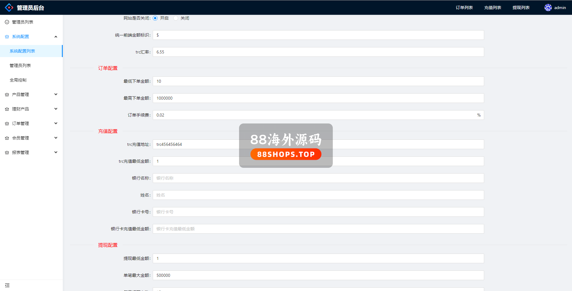Click the sidebar collapse icon at bottom

coord(7,285)
